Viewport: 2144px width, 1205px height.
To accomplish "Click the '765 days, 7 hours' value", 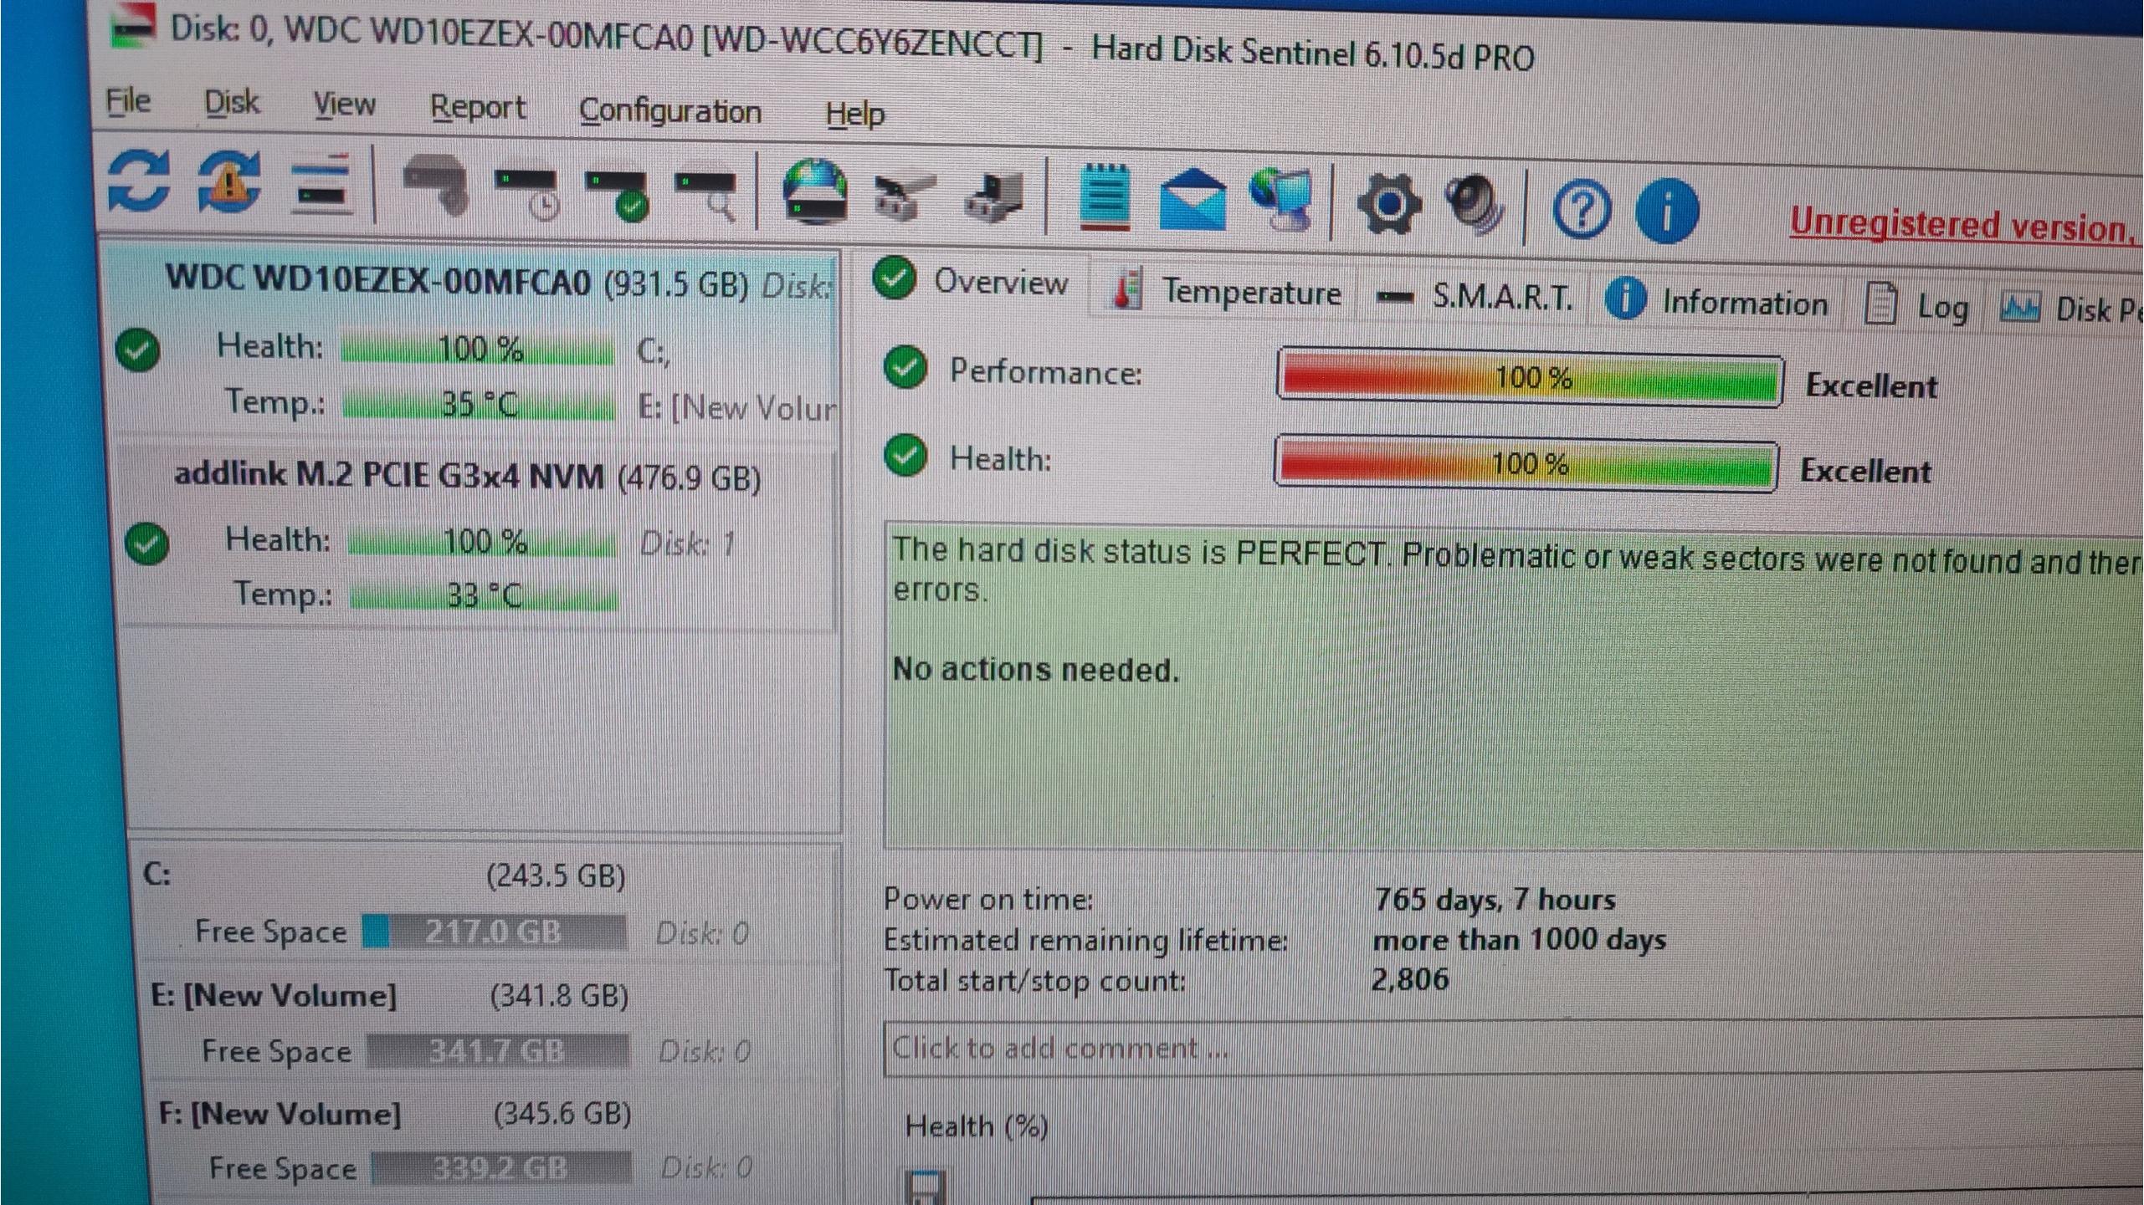I will coord(1495,899).
